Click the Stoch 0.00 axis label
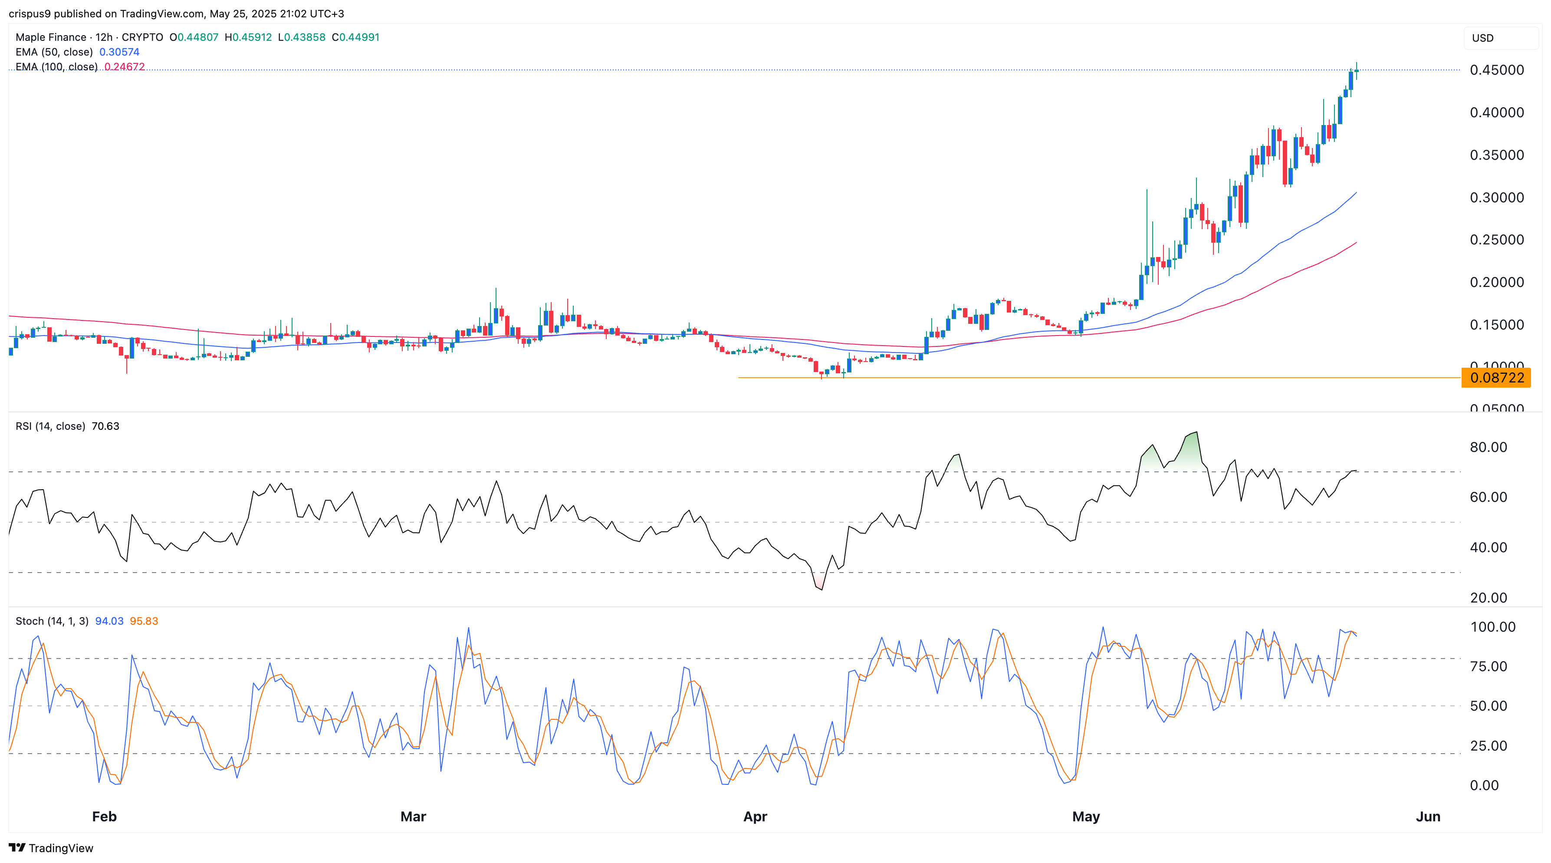The width and height of the screenshot is (1551, 863). click(x=1484, y=785)
